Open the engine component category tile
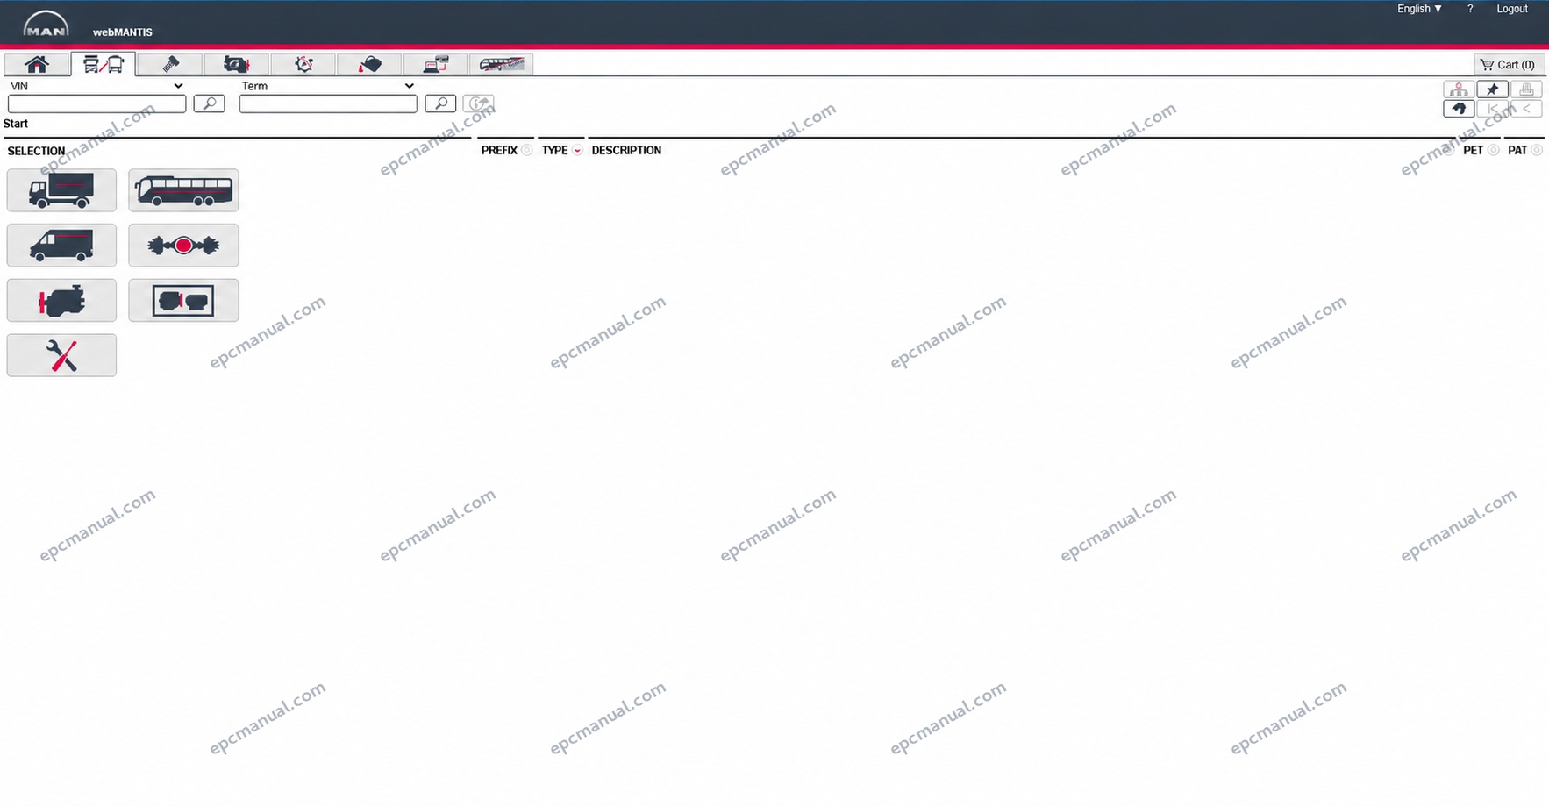Viewport: 1549px width, 806px height. (x=61, y=301)
